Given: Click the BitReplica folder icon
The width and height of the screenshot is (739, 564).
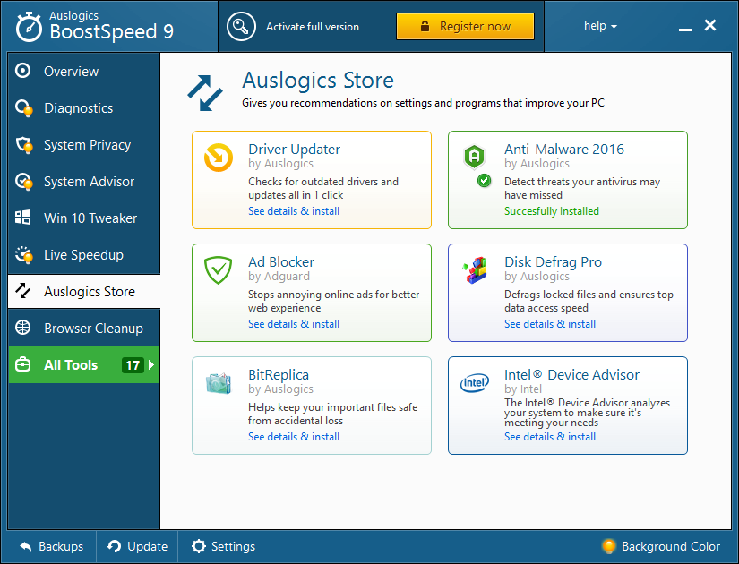Looking at the screenshot, I should (219, 383).
